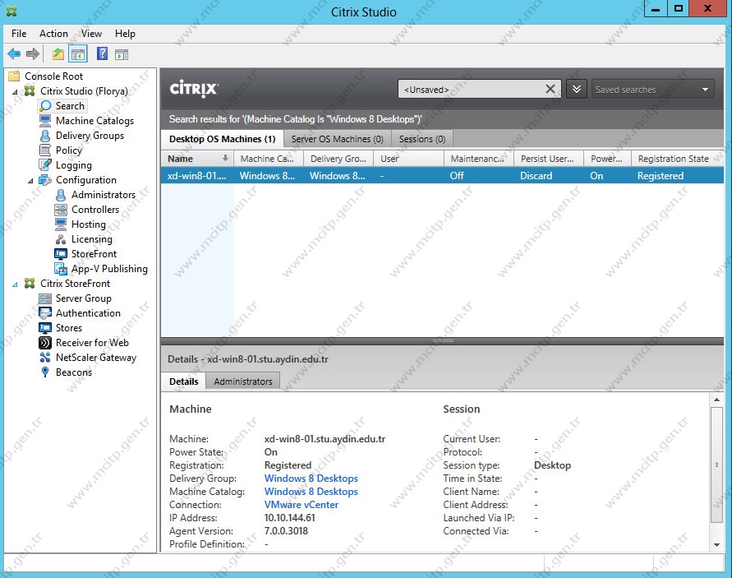
Task: Open the Action menu
Action: pyautogui.click(x=53, y=34)
